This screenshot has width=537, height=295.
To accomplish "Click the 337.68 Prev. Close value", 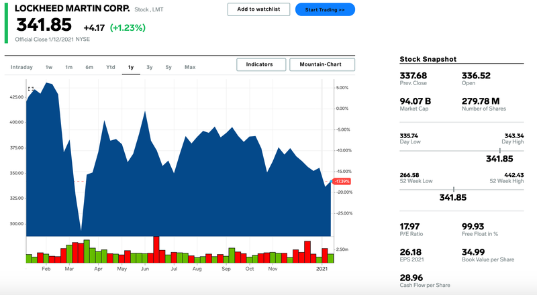I will pos(413,76).
